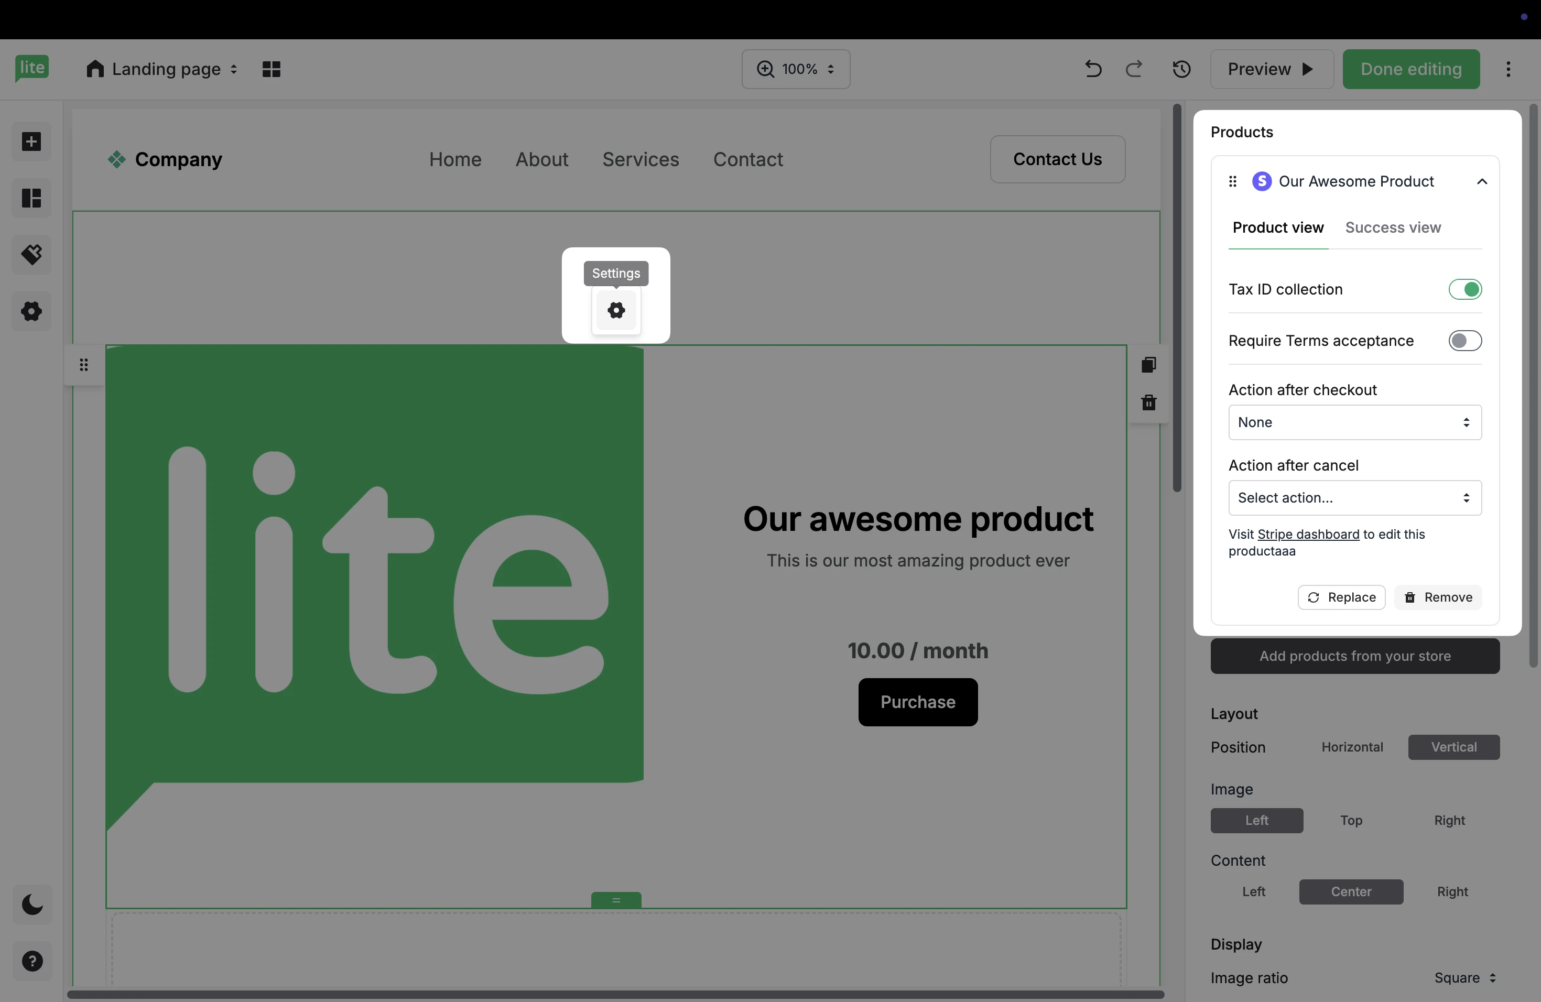This screenshot has height=1002, width=1541.
Task: Open Action after cancel dropdown
Action: point(1354,498)
